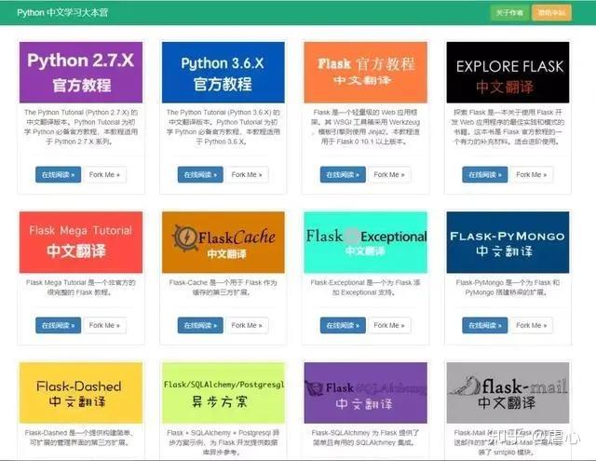The height and width of the screenshot is (461, 596).
Task: Click Fork Me under Python 3.6.X card
Action: pos(247,174)
